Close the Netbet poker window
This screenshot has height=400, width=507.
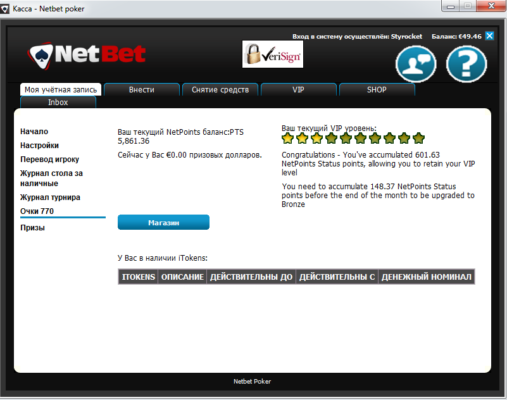pyautogui.click(x=491, y=6)
